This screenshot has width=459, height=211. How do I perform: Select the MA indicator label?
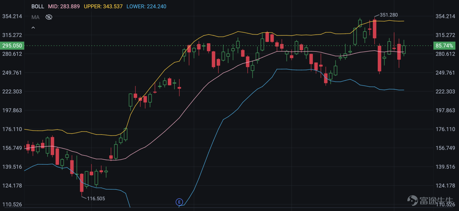click(x=35, y=17)
